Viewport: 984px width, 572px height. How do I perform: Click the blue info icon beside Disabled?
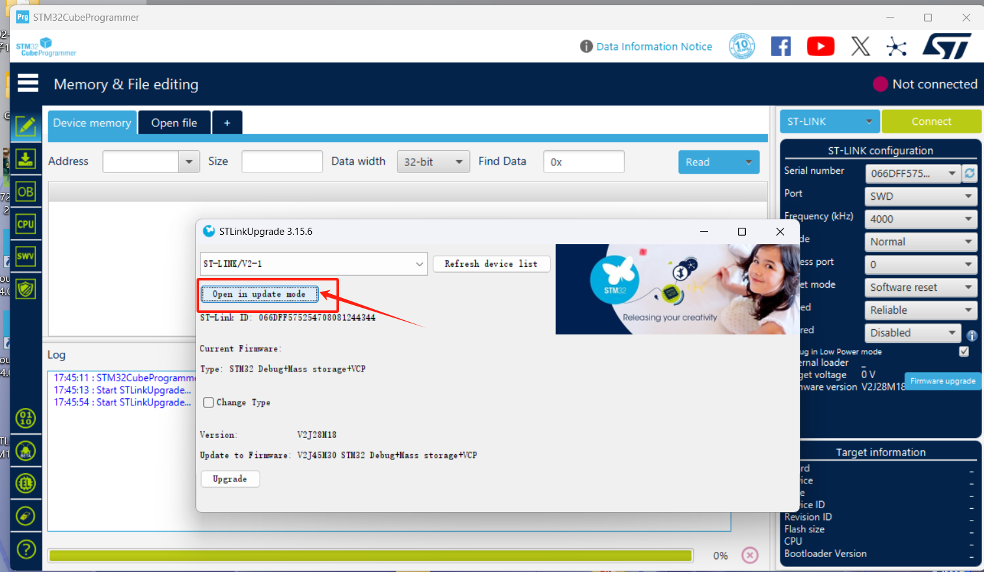[972, 336]
